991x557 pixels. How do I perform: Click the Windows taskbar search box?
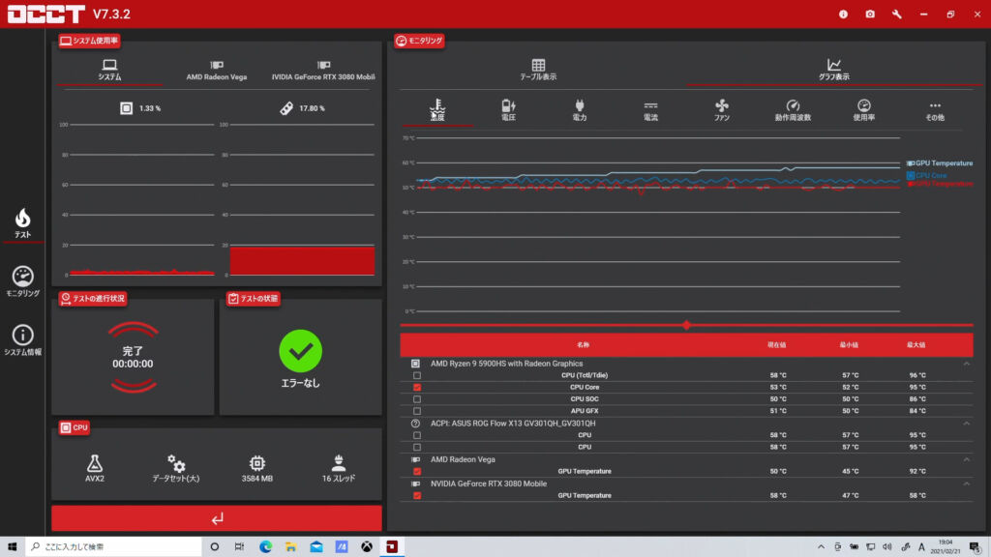[114, 547]
